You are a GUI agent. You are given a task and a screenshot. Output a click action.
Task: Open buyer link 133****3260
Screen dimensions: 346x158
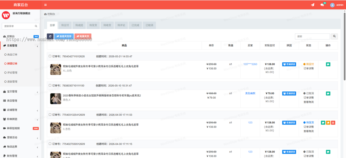(250, 64)
